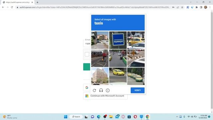Switch to audio captcha challenge

click(x=101, y=90)
